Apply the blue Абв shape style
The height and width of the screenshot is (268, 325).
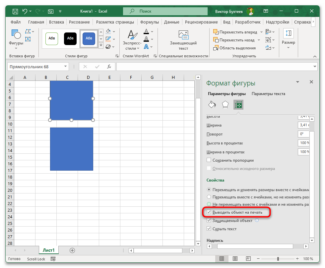(x=89, y=38)
